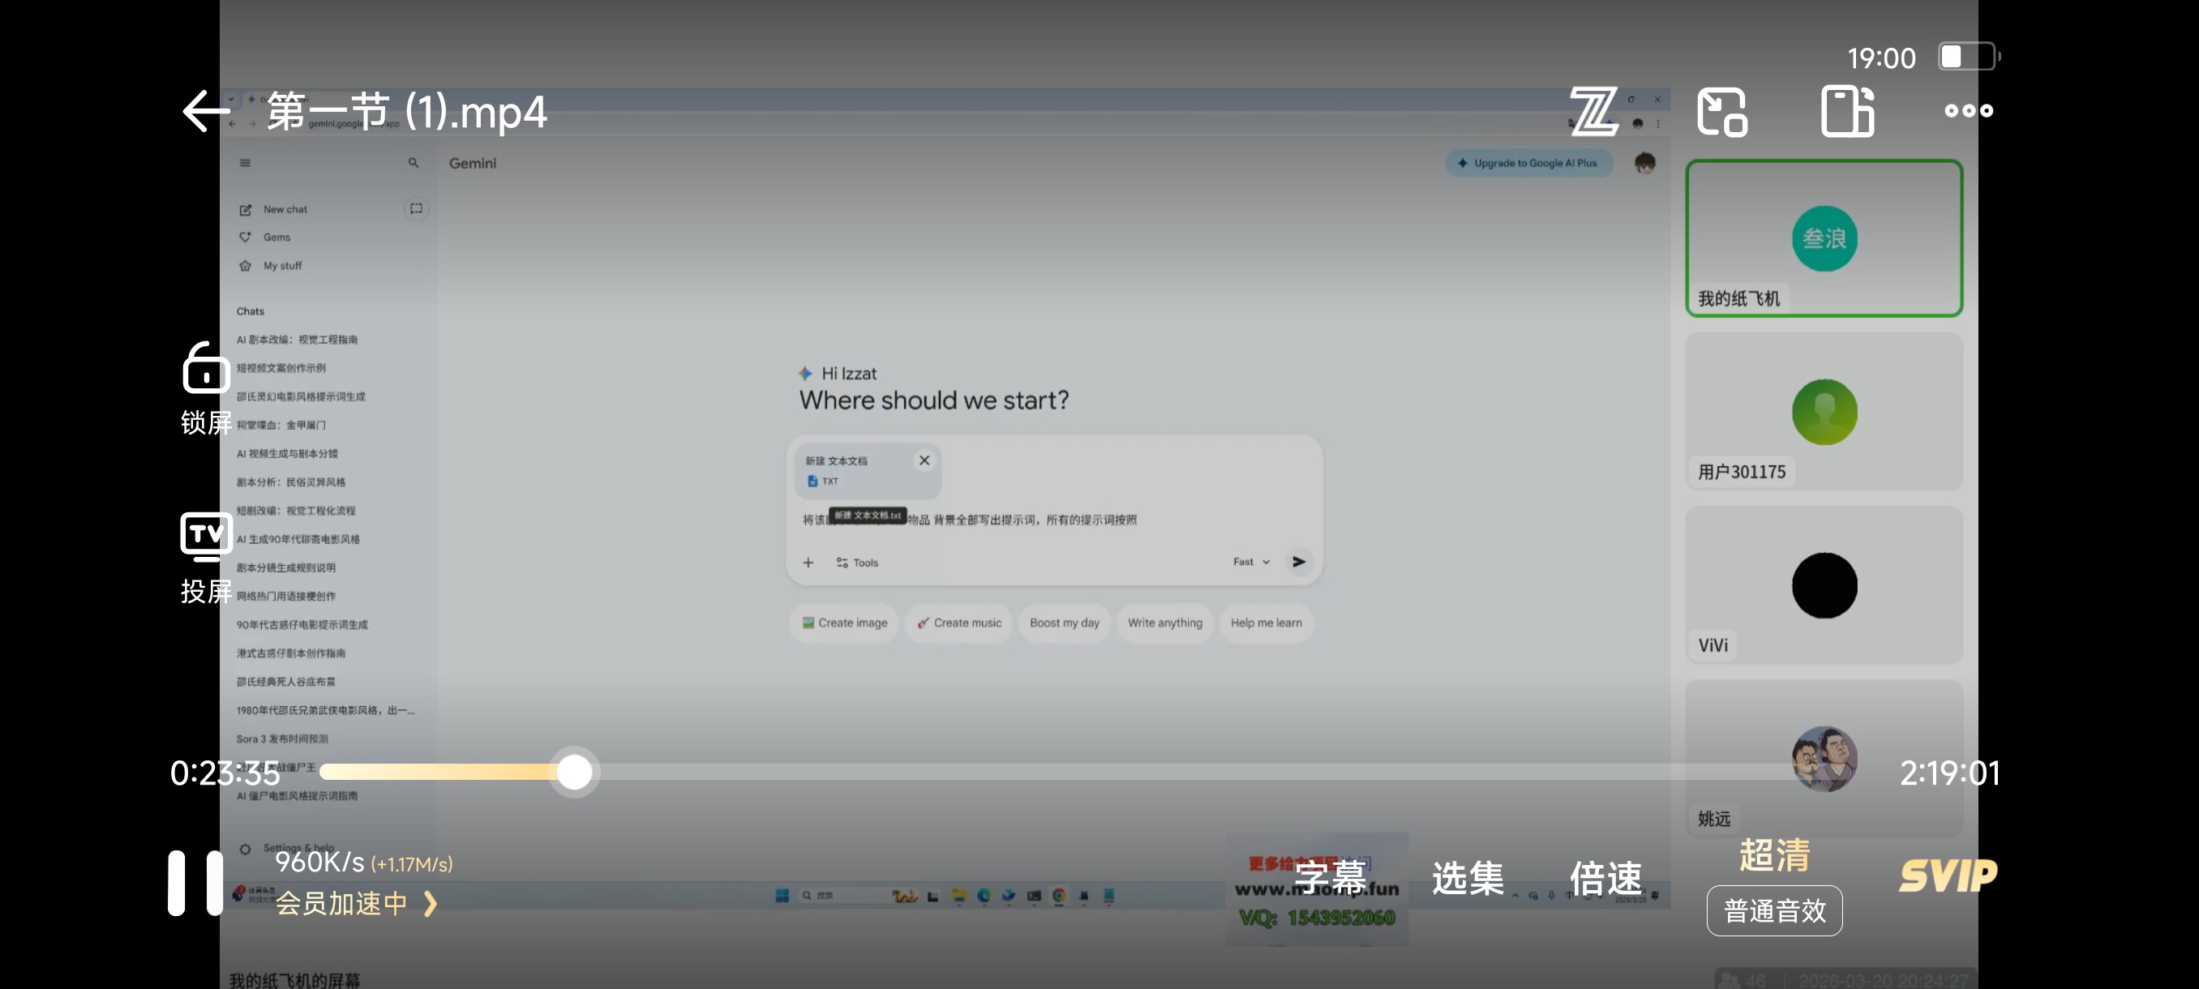Image resolution: width=2199 pixels, height=989 pixels.
Task: Open the 普通音效 sound effect selector
Action: 1774,910
